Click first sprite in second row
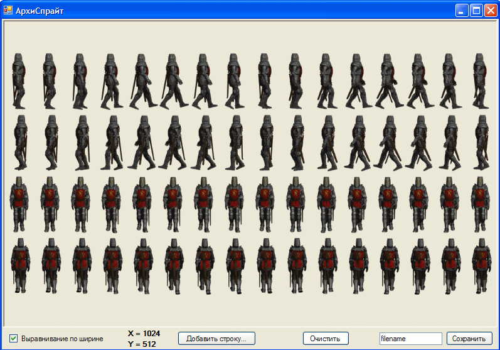The image size is (500, 350). 21,143
